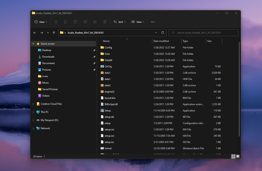The height and width of the screenshot is (171, 262).
Task: Go up one folder level arrow
Action: pyautogui.click(x=54, y=33)
